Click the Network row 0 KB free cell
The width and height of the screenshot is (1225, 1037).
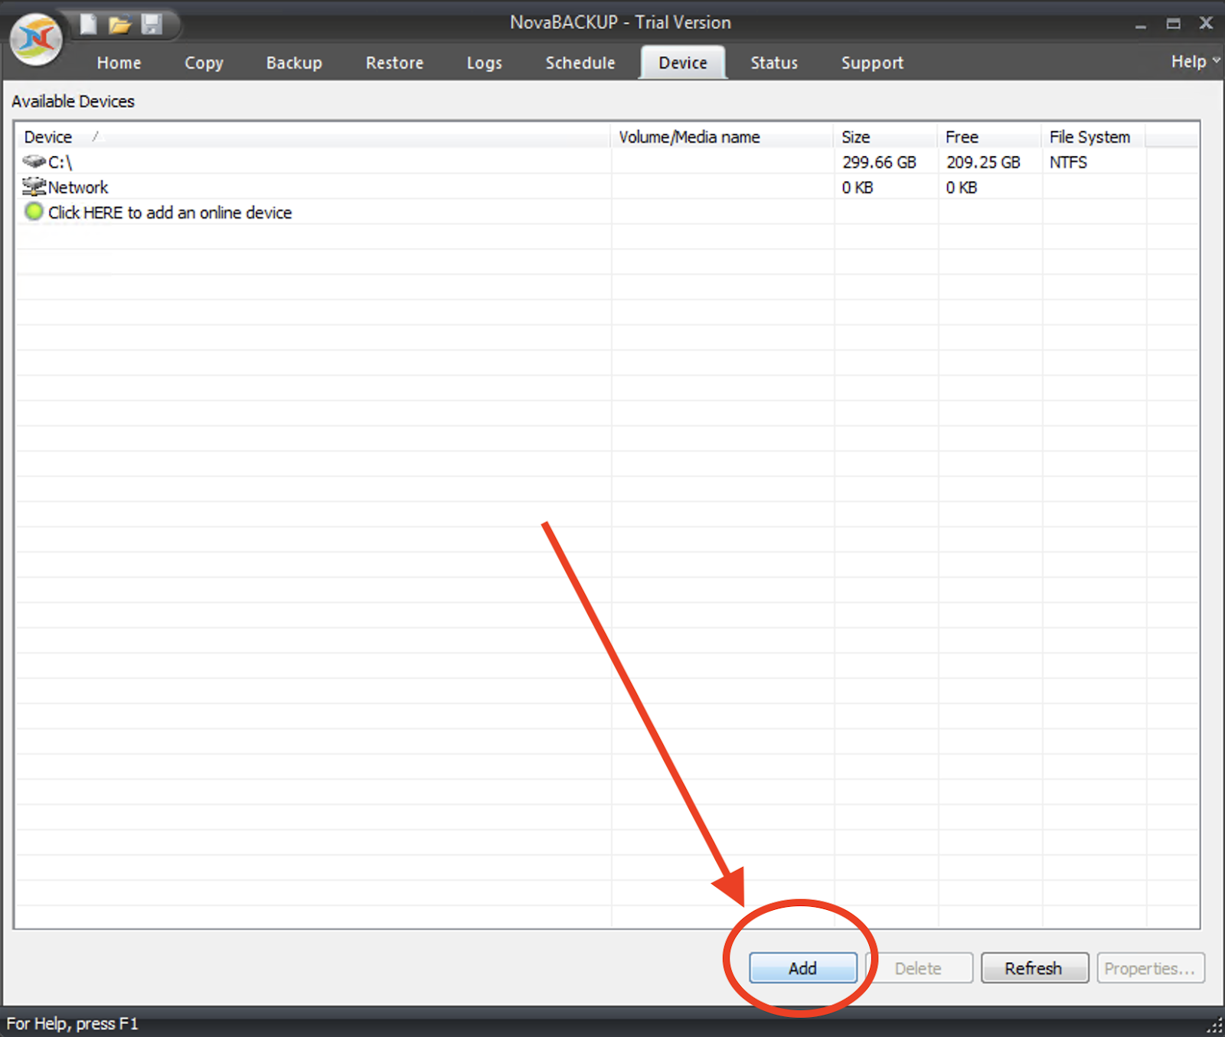962,188
